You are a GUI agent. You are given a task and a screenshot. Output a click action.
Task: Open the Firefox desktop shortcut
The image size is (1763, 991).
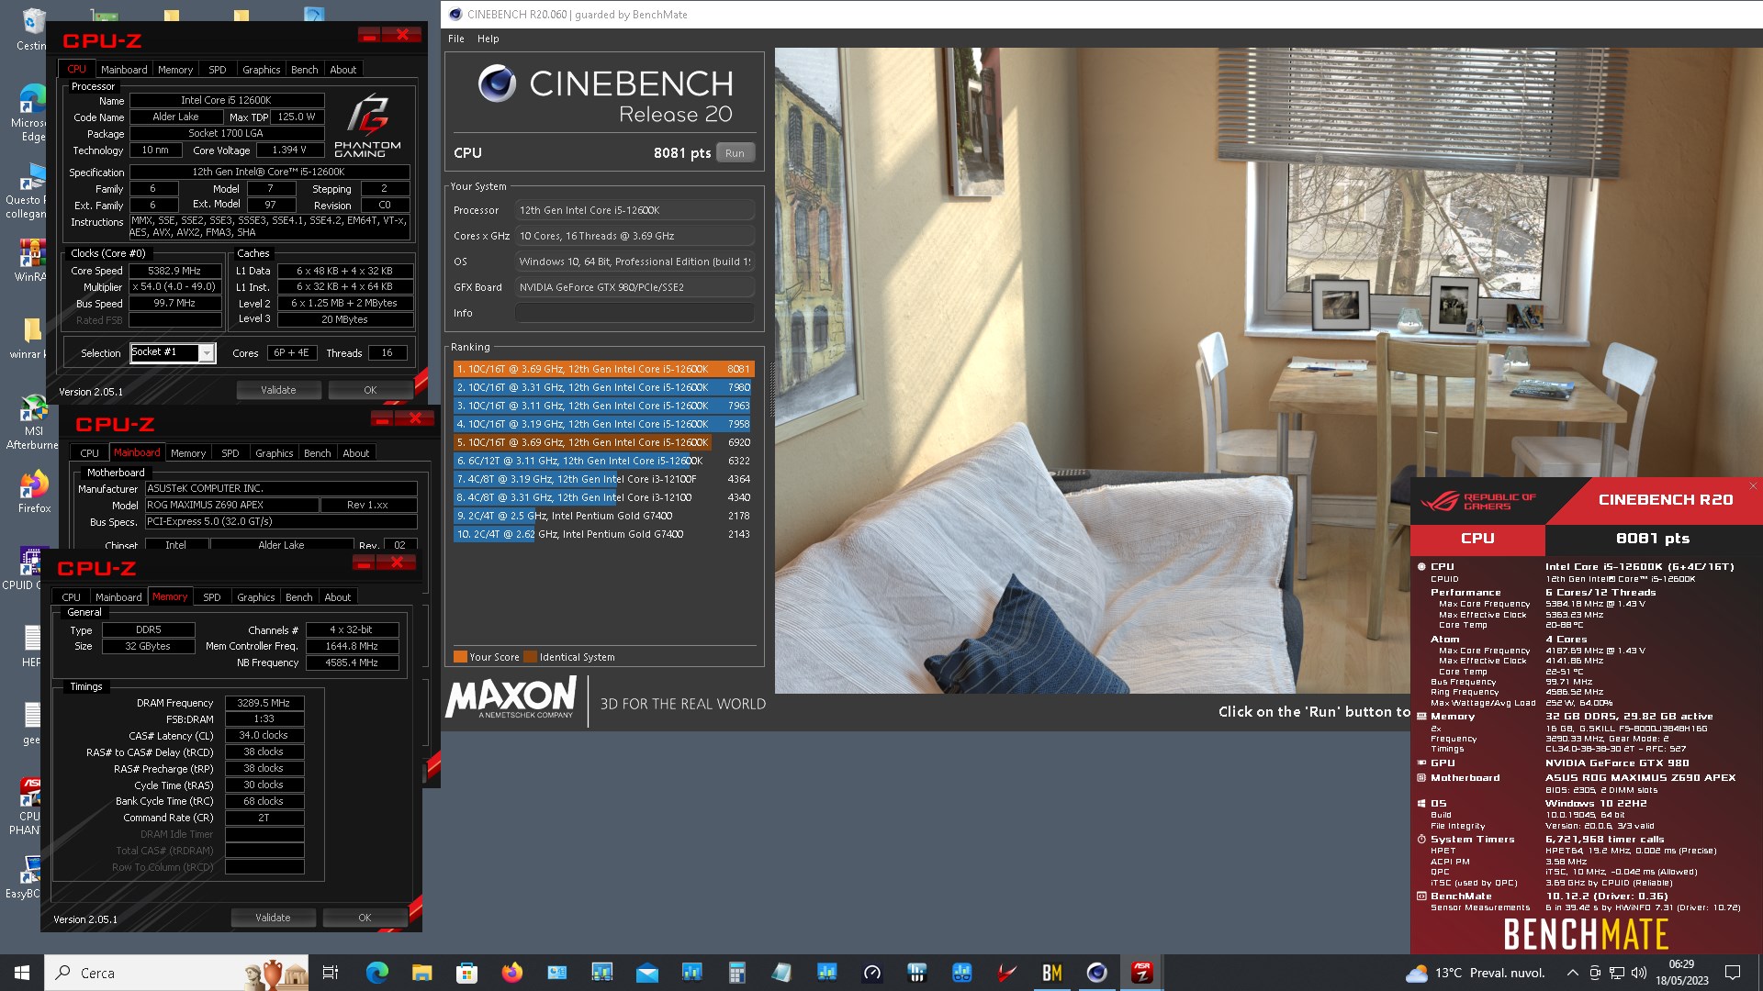tap(34, 492)
